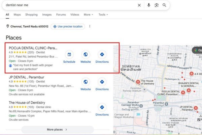Screen dimensions: 202x135
Task: Clear the search box with the X icon
Action: click(139, 5)
